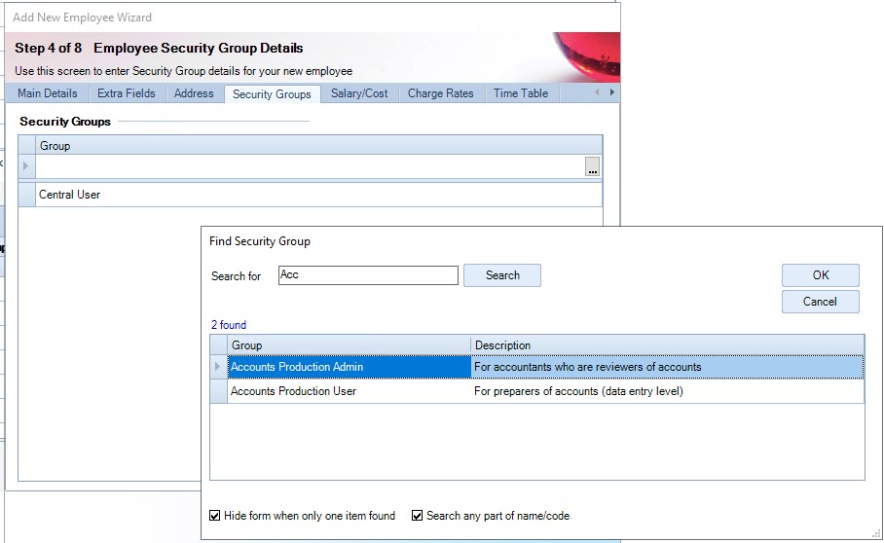The image size is (884, 543).
Task: Switch to the Time Table tab
Action: pyautogui.click(x=520, y=93)
